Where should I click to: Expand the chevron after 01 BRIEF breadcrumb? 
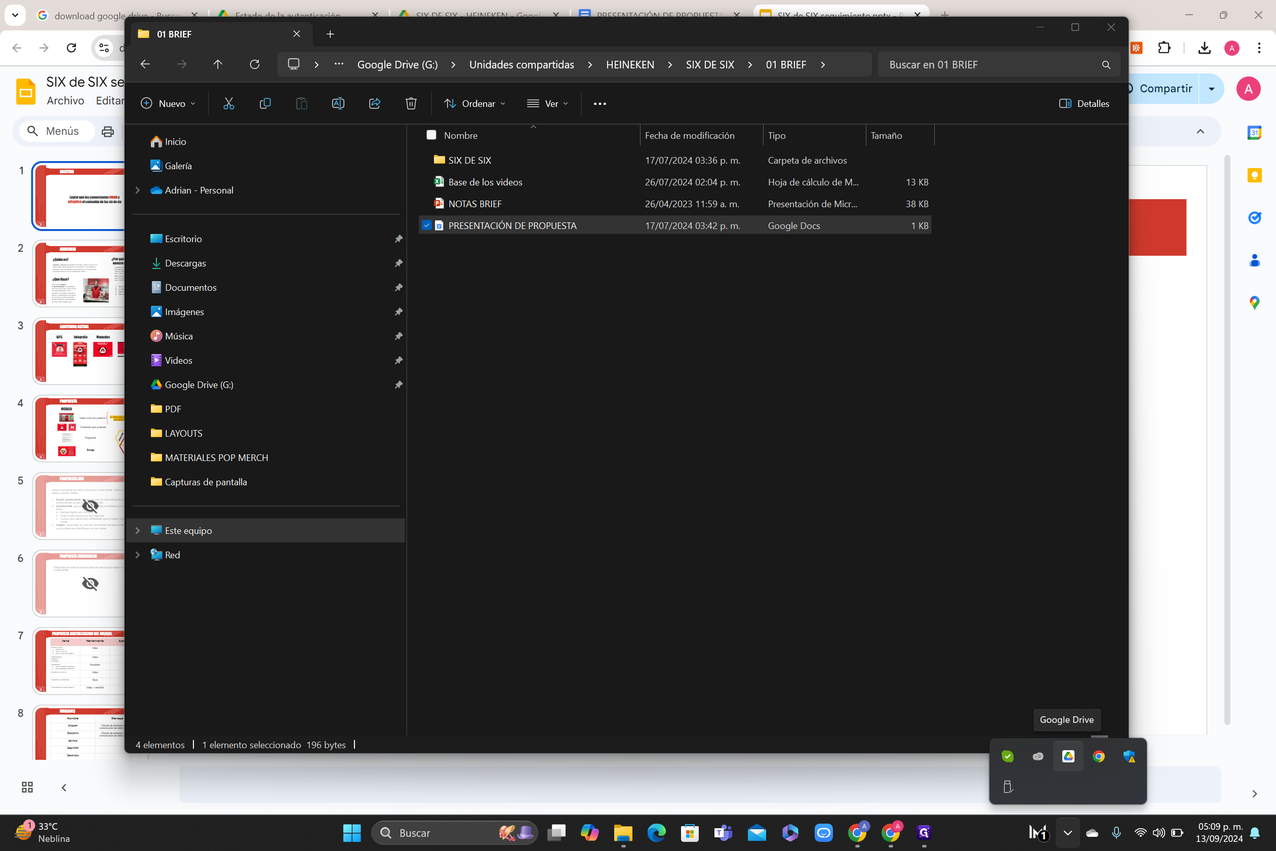click(x=822, y=65)
